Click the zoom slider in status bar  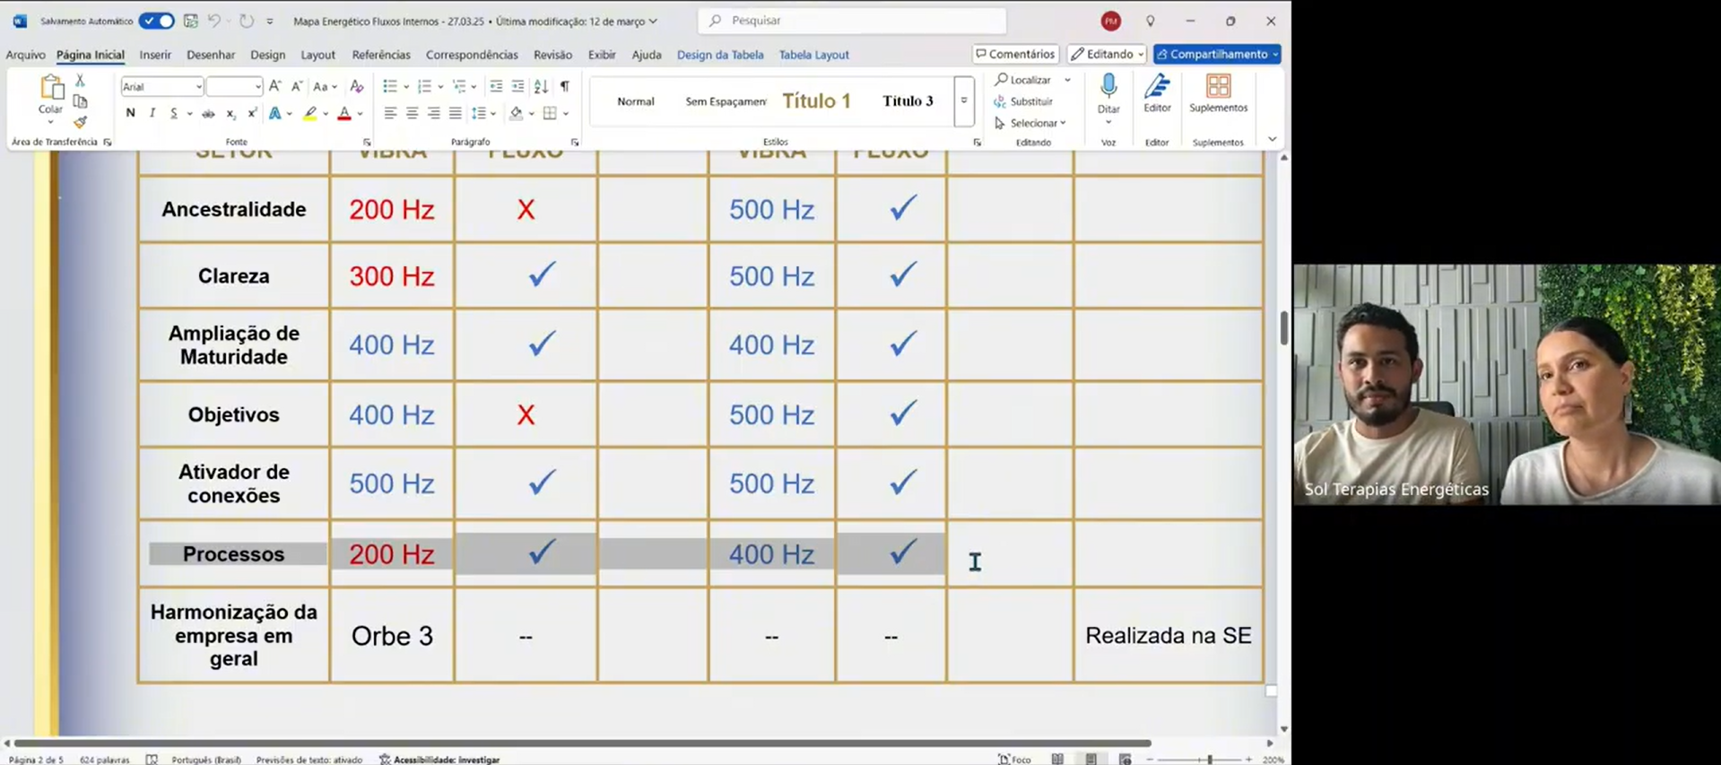click(1209, 759)
